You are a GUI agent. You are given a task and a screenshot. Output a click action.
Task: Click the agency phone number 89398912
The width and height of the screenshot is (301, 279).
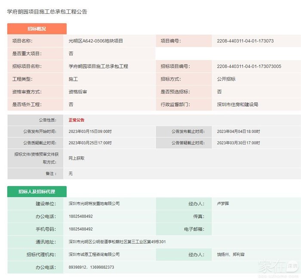(x=78, y=267)
